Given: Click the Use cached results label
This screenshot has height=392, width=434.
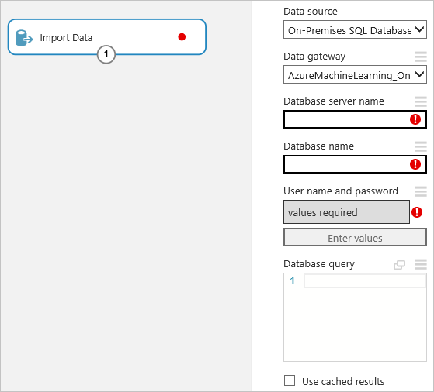Looking at the screenshot, I should 343,381.
